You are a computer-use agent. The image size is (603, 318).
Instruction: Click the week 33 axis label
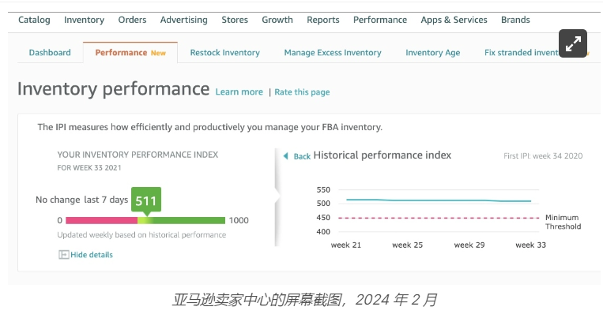coord(531,245)
